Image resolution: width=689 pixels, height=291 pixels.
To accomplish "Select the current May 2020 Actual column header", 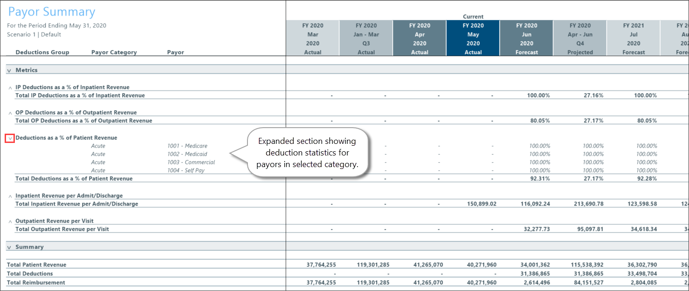I will (473, 39).
